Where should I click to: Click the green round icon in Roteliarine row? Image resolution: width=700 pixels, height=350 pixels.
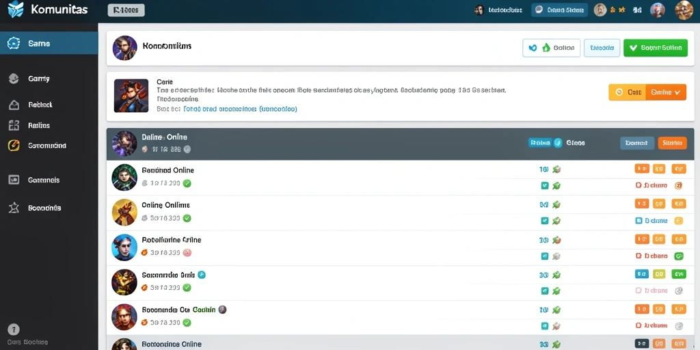(679, 256)
